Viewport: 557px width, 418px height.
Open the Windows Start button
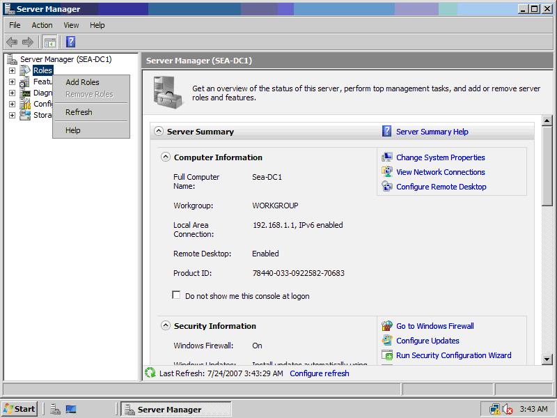pos(19,409)
